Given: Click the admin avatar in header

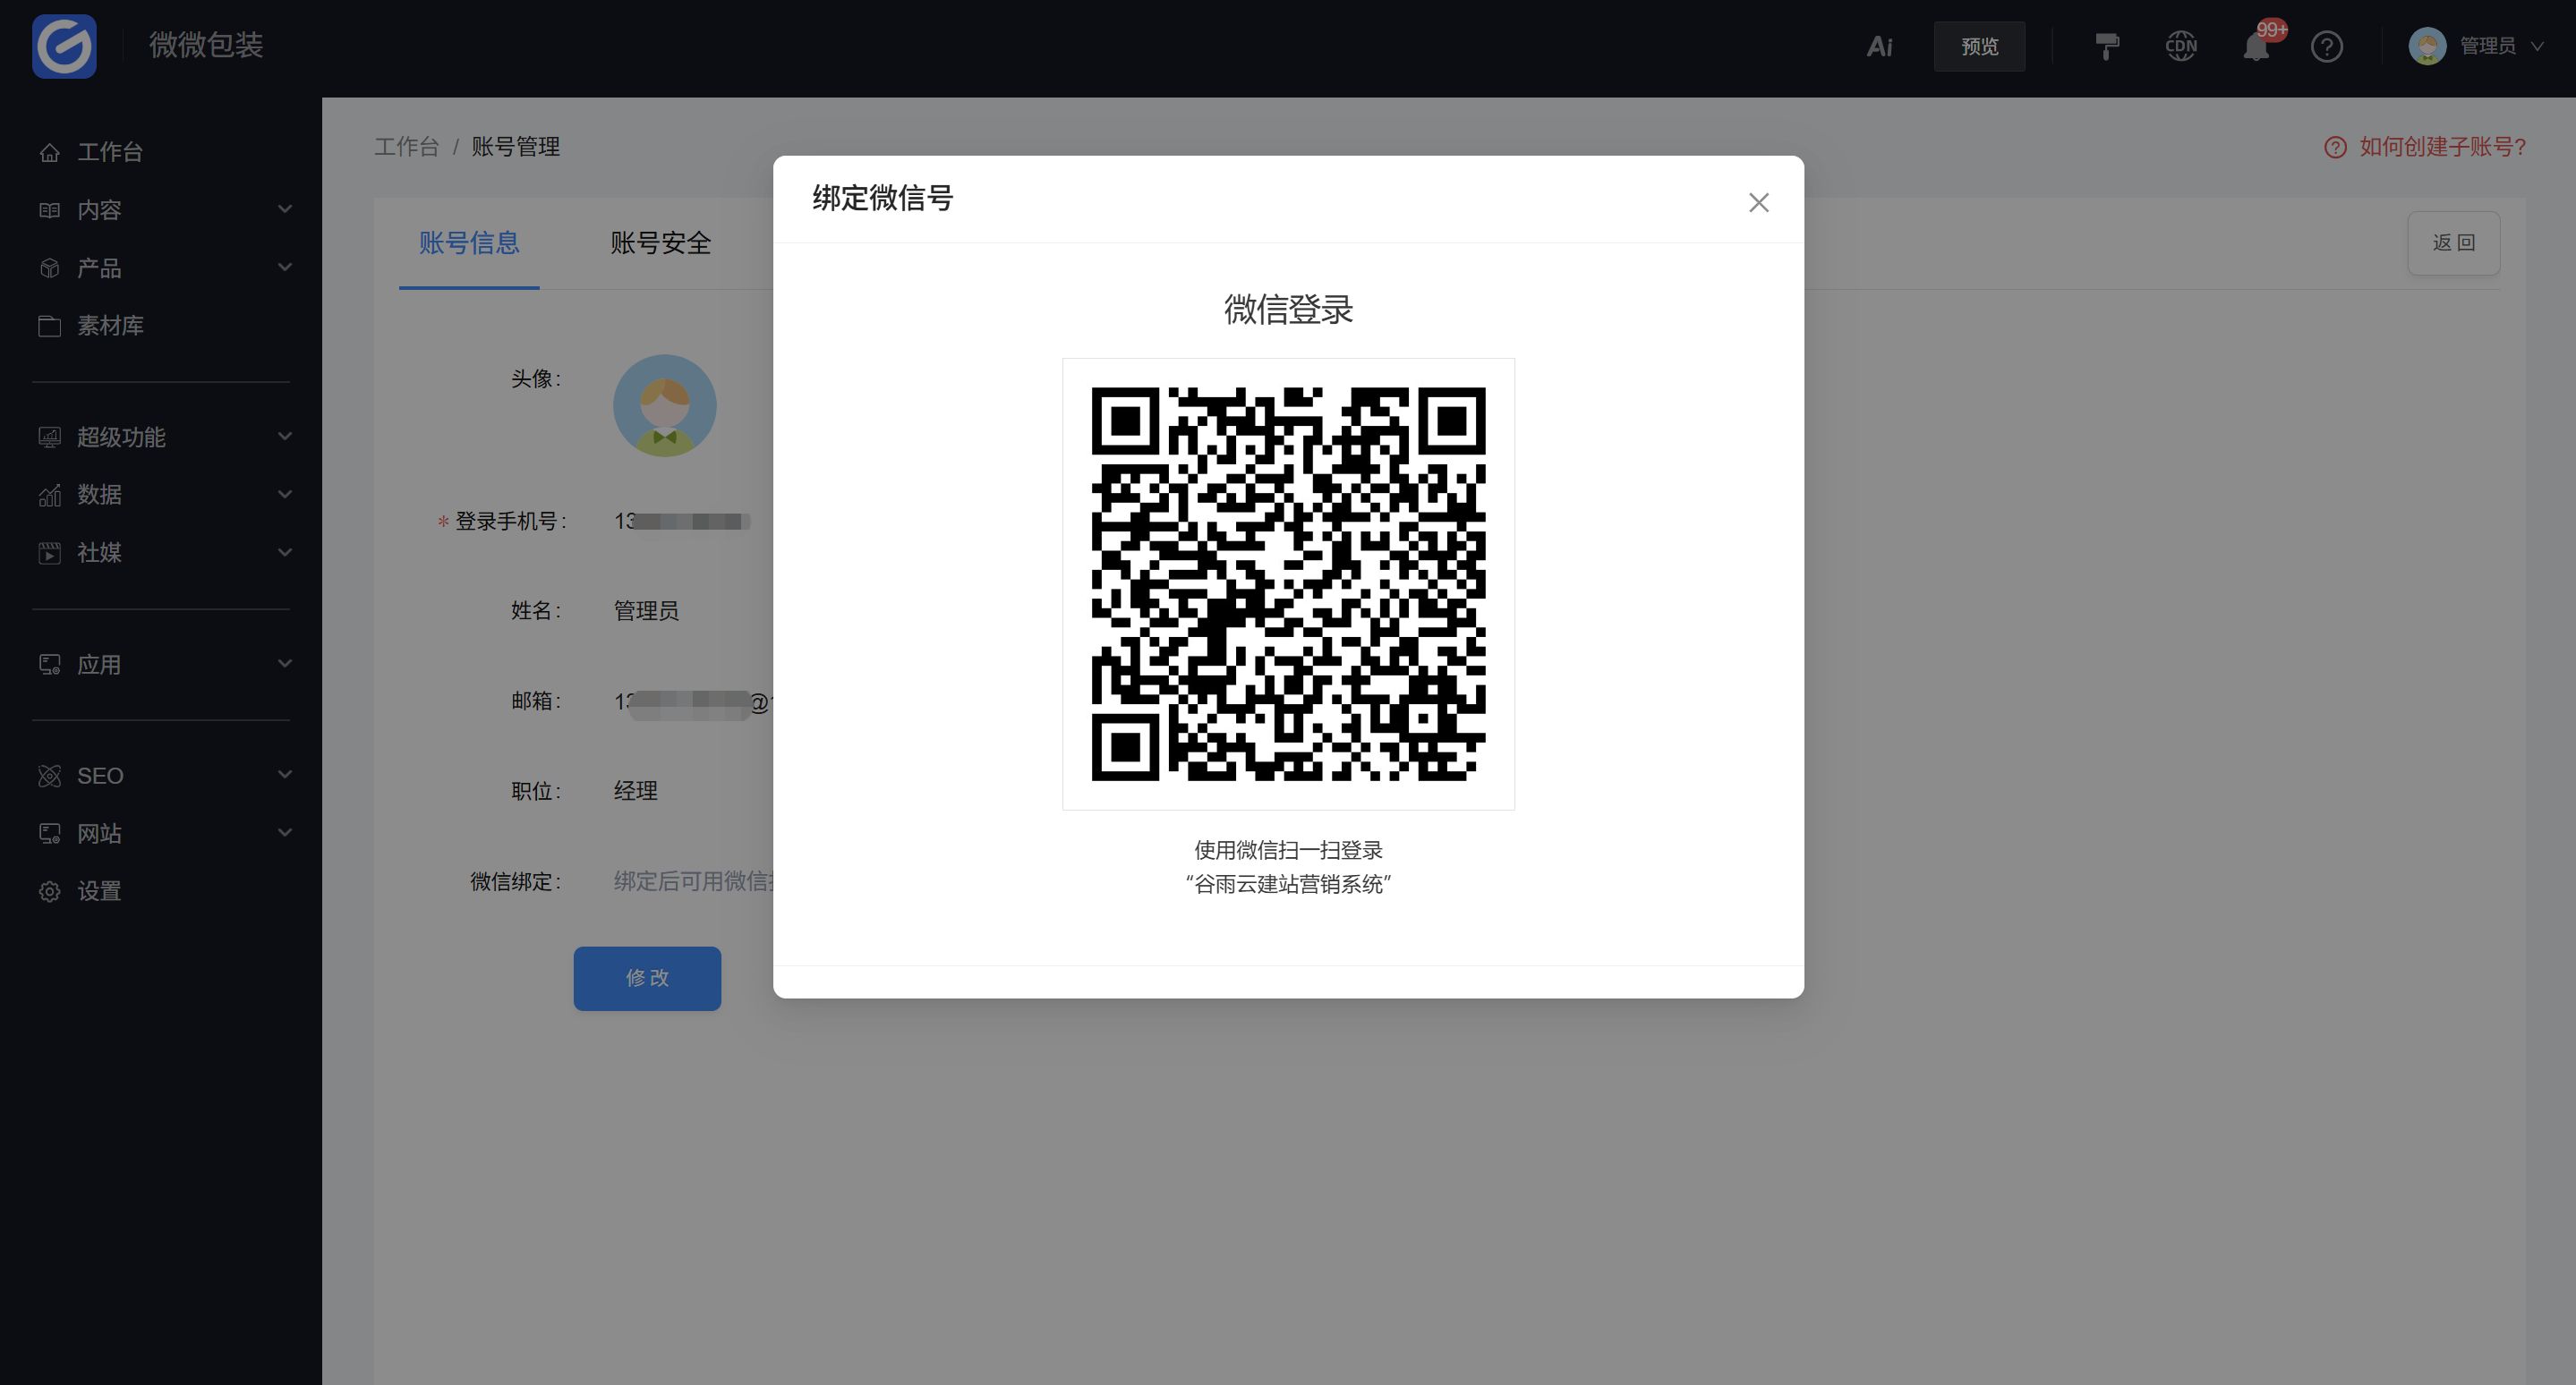Looking at the screenshot, I should (2427, 46).
